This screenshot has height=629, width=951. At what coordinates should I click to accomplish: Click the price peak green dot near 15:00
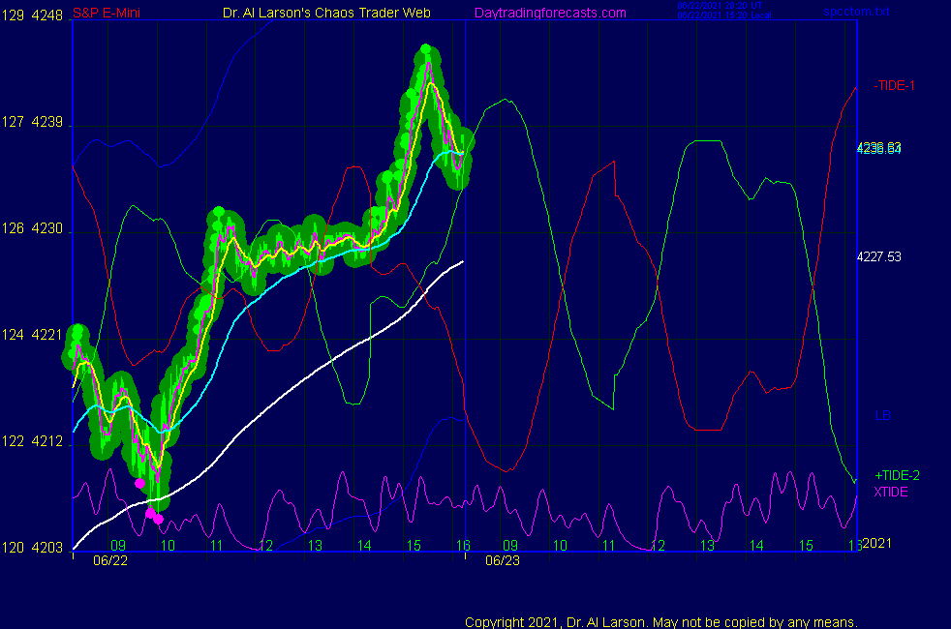tap(426, 48)
